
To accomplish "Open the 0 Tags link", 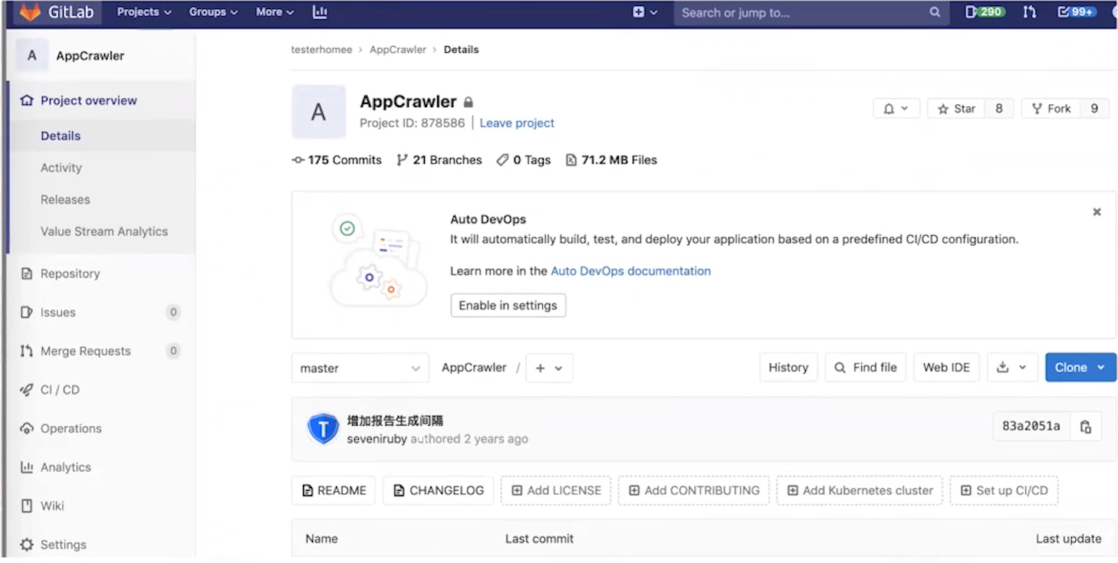I will (524, 160).
